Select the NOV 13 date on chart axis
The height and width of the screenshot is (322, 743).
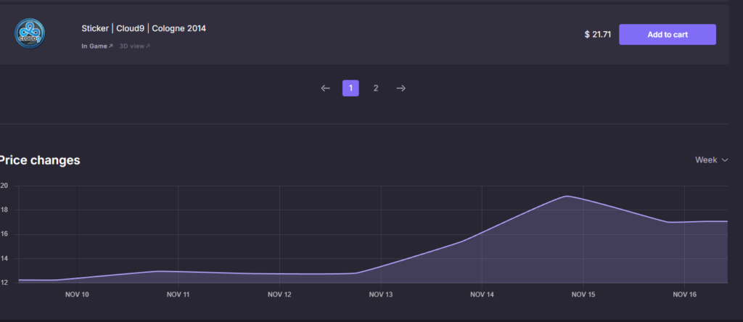point(380,294)
